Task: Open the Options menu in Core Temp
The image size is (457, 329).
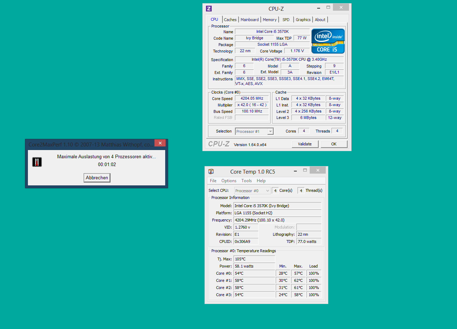Action: tap(229, 181)
